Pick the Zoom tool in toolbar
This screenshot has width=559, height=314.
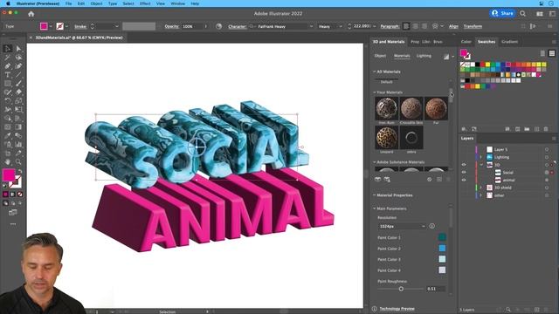(18, 162)
